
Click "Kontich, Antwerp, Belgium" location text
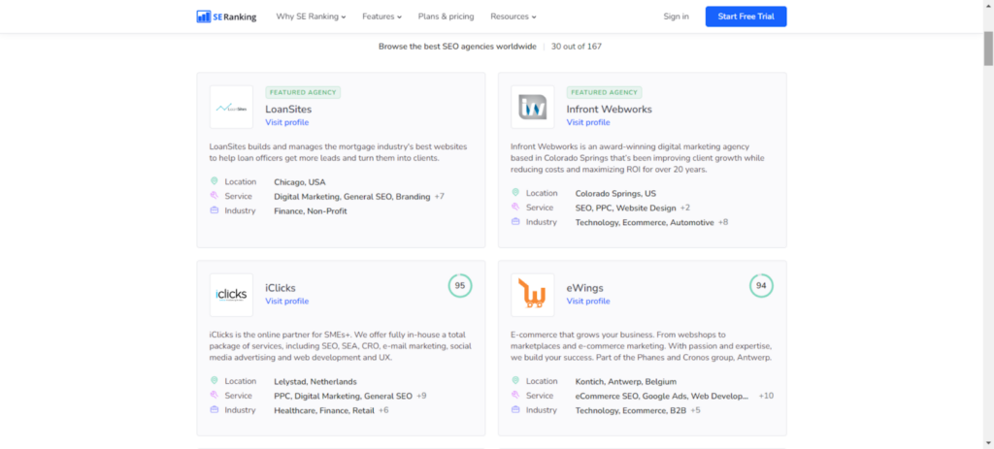pos(626,381)
